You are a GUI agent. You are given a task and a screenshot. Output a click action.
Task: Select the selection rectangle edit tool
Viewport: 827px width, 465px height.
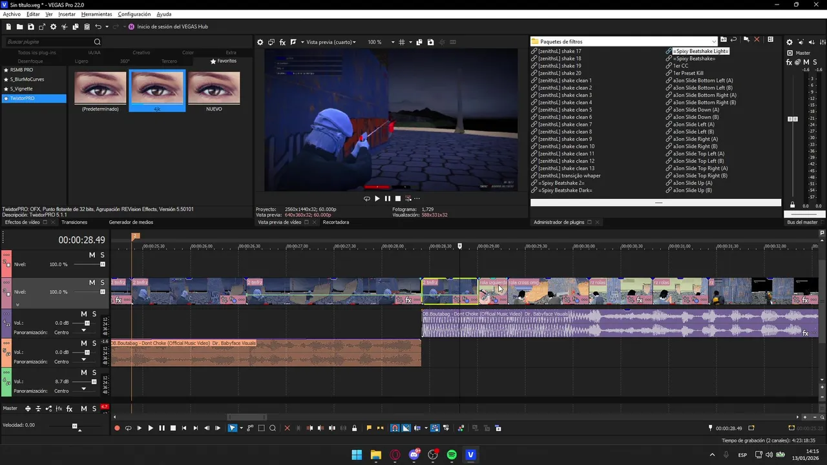point(261,428)
